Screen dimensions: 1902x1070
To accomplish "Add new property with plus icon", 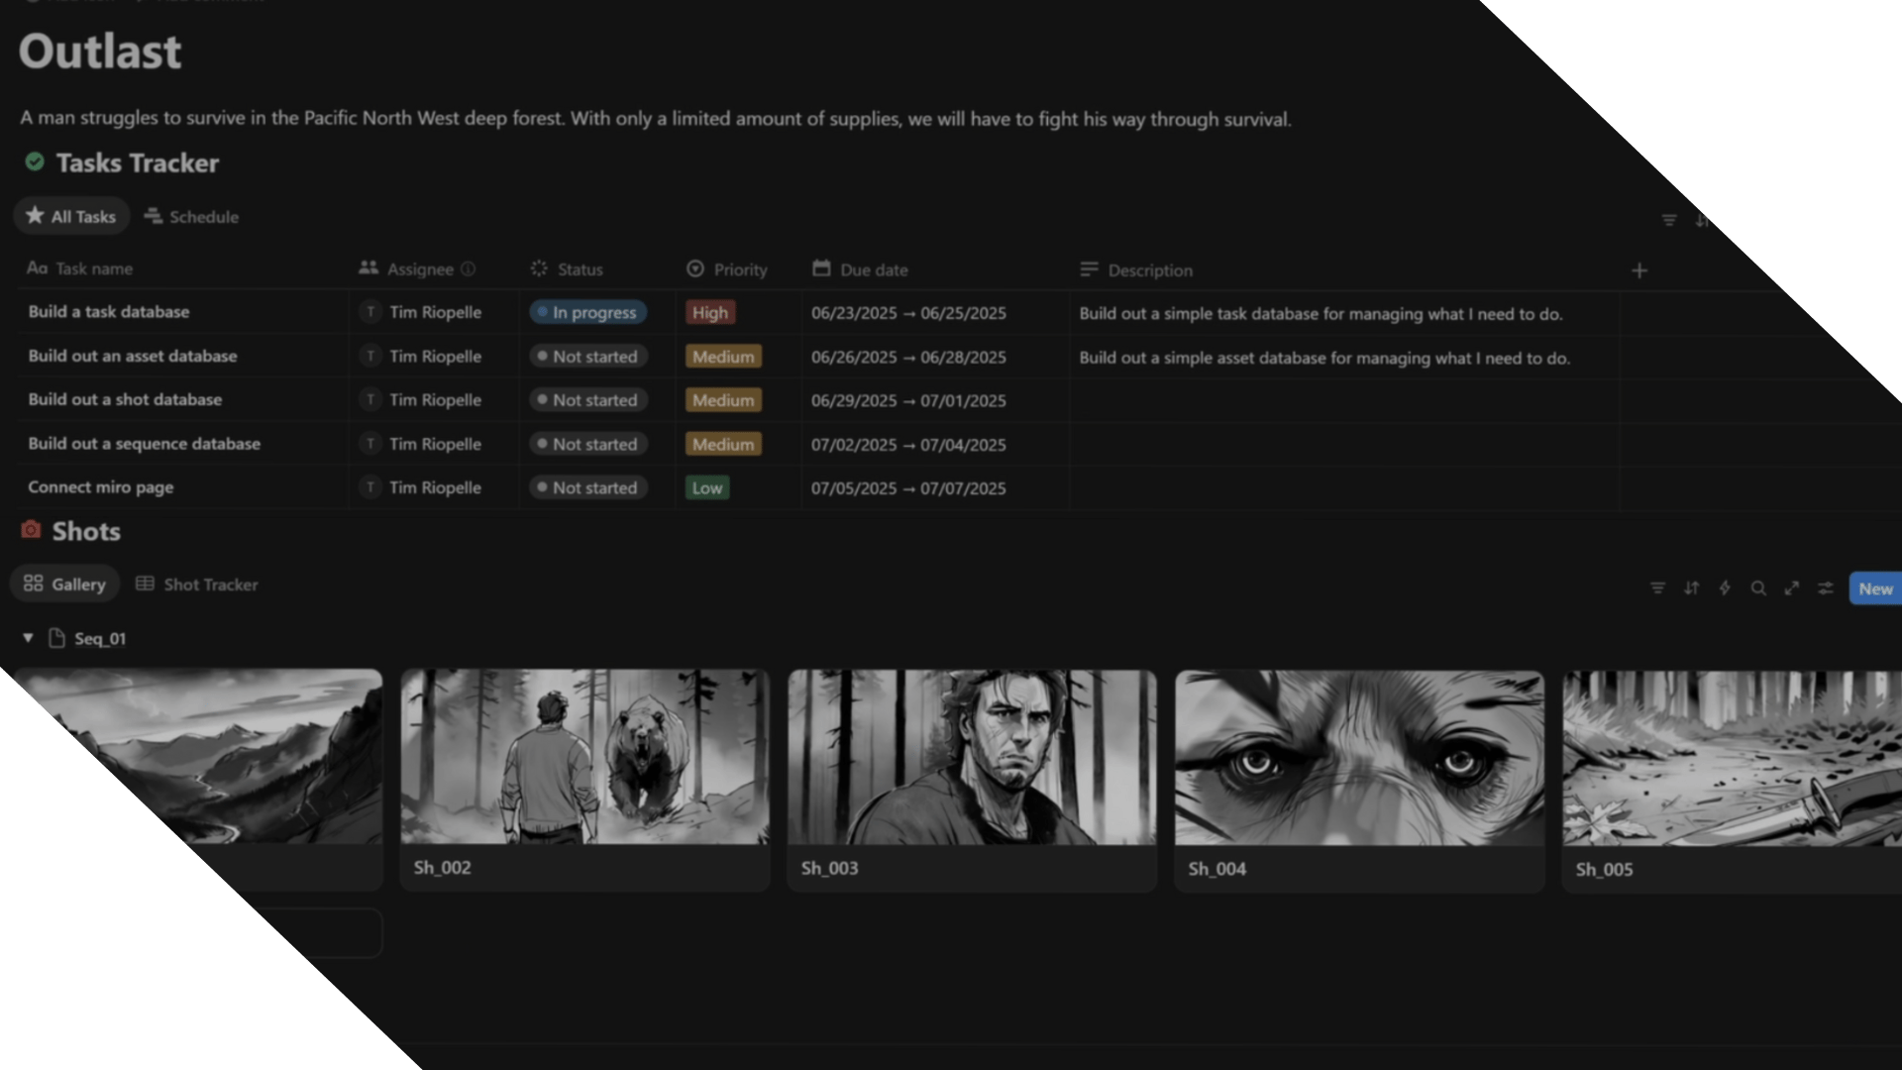I will pyautogui.click(x=1639, y=270).
